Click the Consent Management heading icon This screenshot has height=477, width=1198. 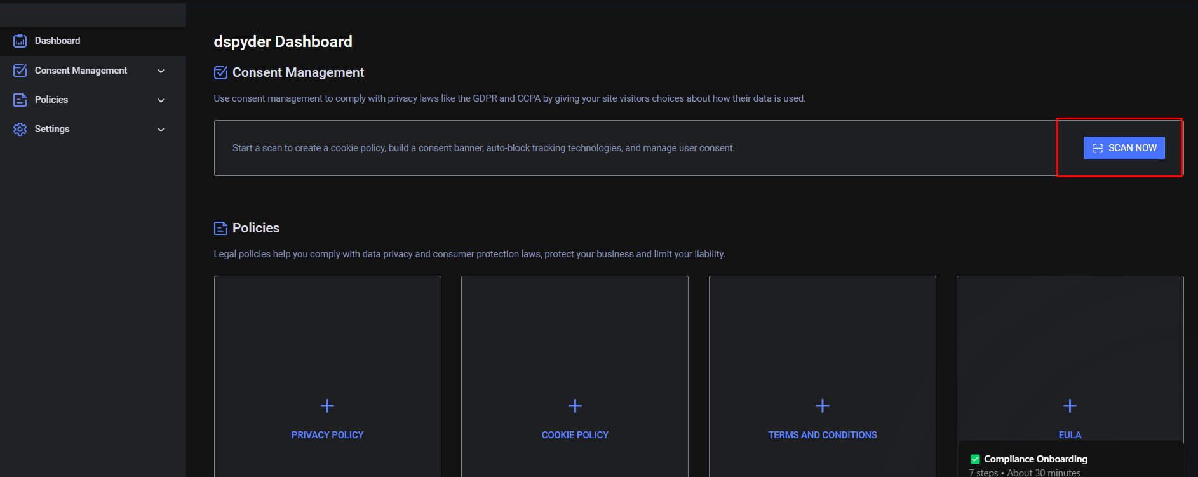coord(221,72)
